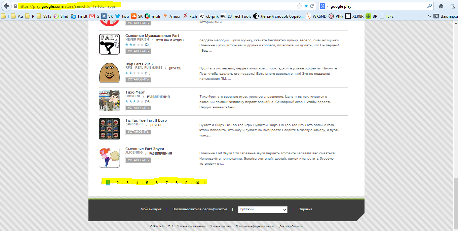The image size is (458, 231).
Task: Install Смешные Музыкальные Fart via УСТАНОВИТЬ
Action: pos(138,51)
